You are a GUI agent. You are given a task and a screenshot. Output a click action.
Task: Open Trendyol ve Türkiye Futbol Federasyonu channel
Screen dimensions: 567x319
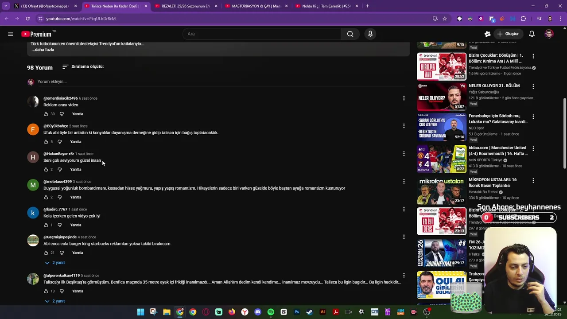(500, 68)
